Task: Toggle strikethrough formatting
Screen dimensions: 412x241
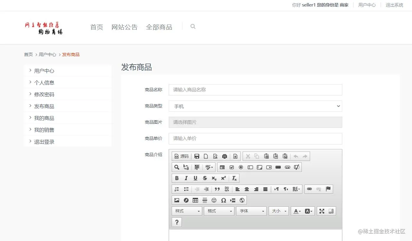Action: [205, 178]
